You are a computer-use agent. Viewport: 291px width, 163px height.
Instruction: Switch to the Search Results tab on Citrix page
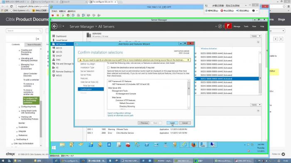tap(34, 45)
